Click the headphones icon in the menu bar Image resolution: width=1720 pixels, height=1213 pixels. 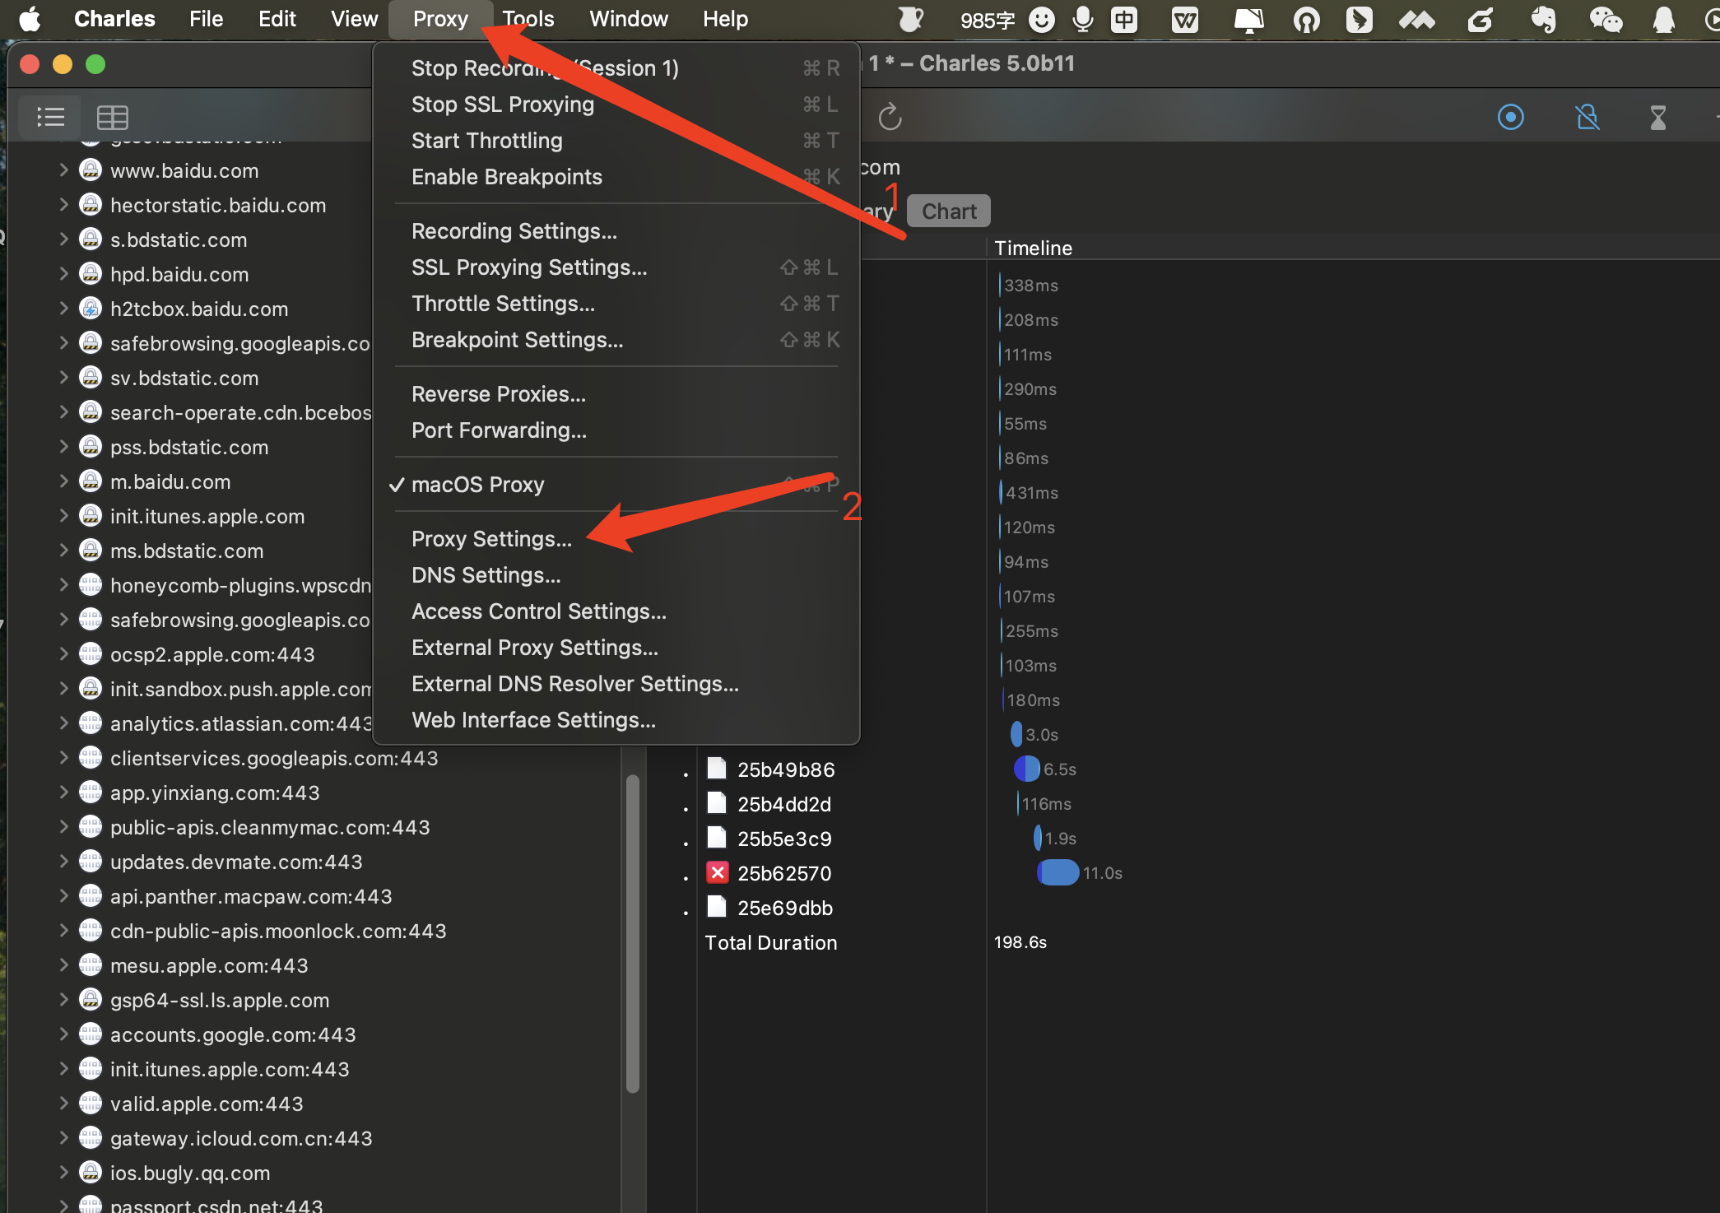[x=1306, y=18]
